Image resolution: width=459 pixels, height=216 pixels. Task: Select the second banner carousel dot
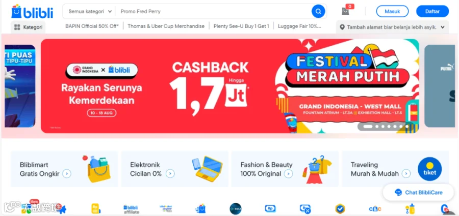[377, 127]
